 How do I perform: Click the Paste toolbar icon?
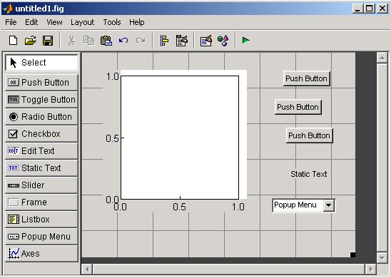pos(106,41)
